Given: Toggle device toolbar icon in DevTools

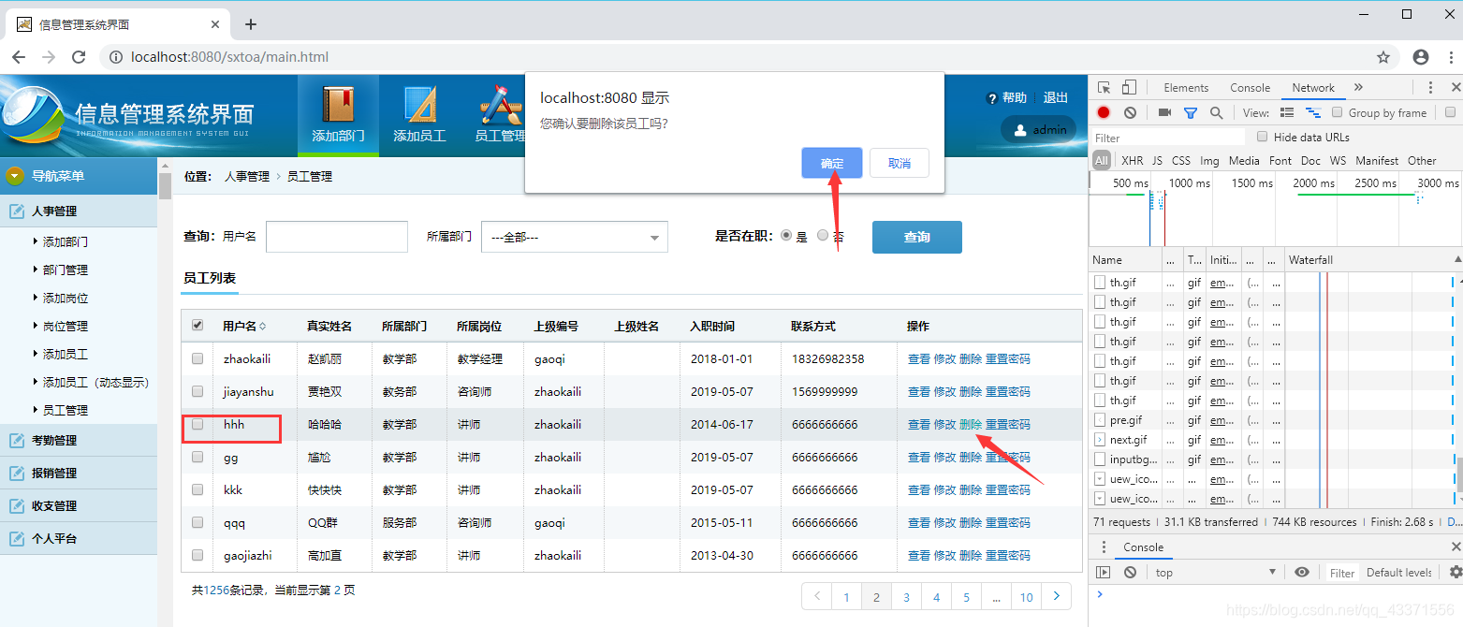Looking at the screenshot, I should click(1129, 87).
